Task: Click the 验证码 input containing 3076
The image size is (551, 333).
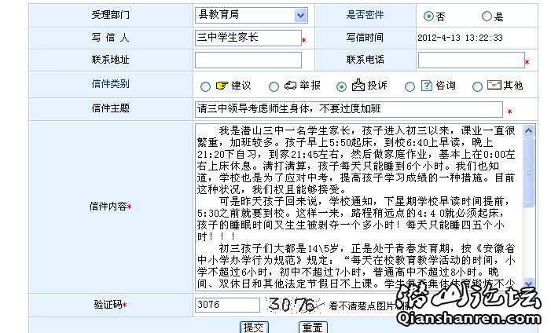Action: tap(227, 305)
